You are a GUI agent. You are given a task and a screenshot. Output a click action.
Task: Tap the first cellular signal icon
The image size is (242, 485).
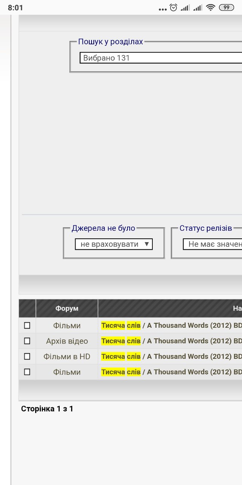pyautogui.click(x=185, y=8)
